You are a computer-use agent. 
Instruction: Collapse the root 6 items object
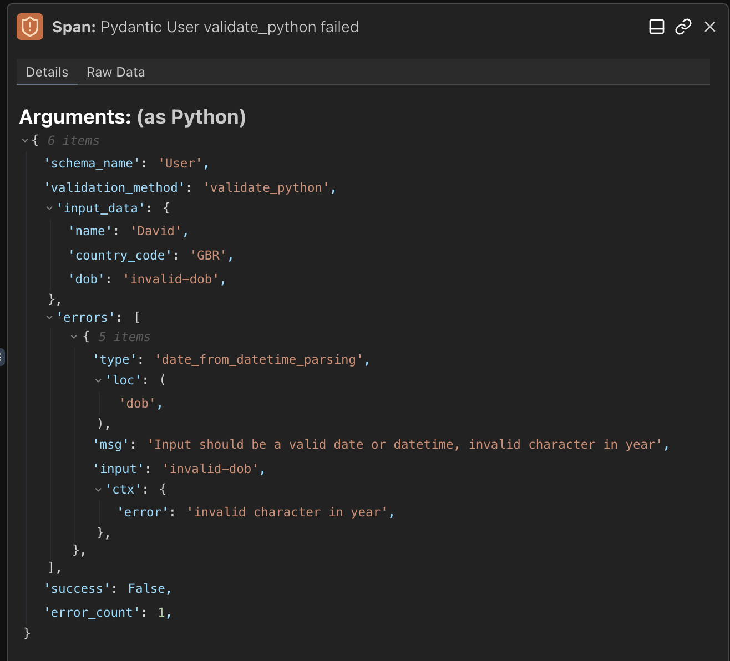25,141
